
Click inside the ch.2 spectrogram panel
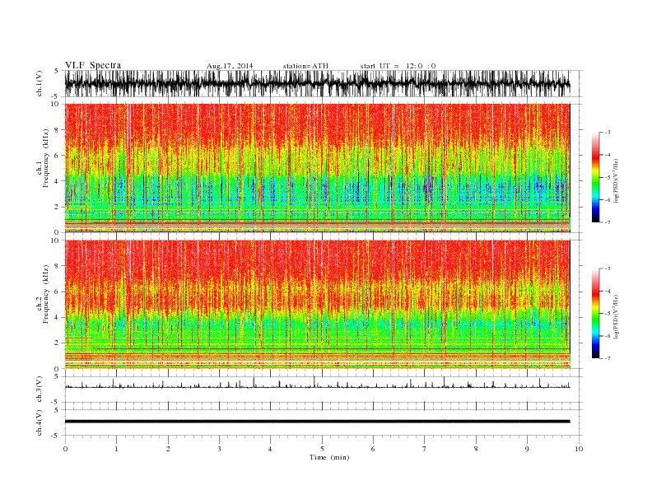point(317,305)
